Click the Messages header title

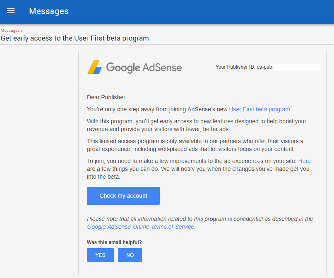pyautogui.click(x=48, y=11)
